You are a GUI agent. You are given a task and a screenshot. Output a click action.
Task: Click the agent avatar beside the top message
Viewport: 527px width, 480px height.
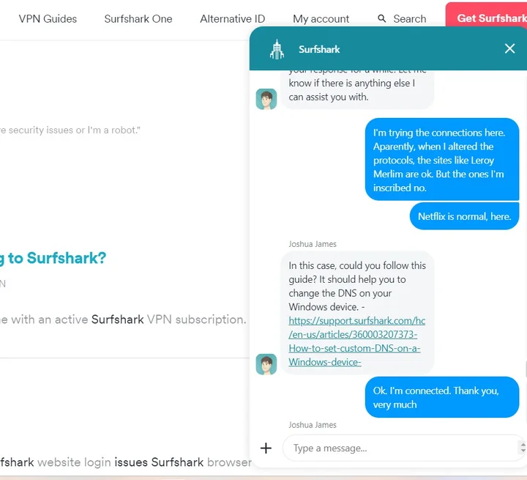[x=266, y=99]
